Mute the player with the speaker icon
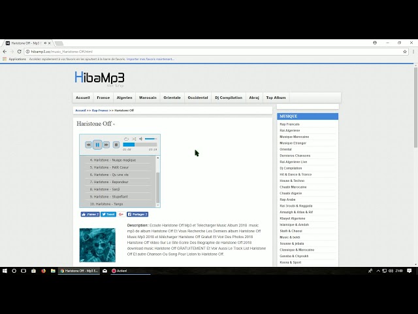The height and width of the screenshot is (314, 418). (x=141, y=139)
